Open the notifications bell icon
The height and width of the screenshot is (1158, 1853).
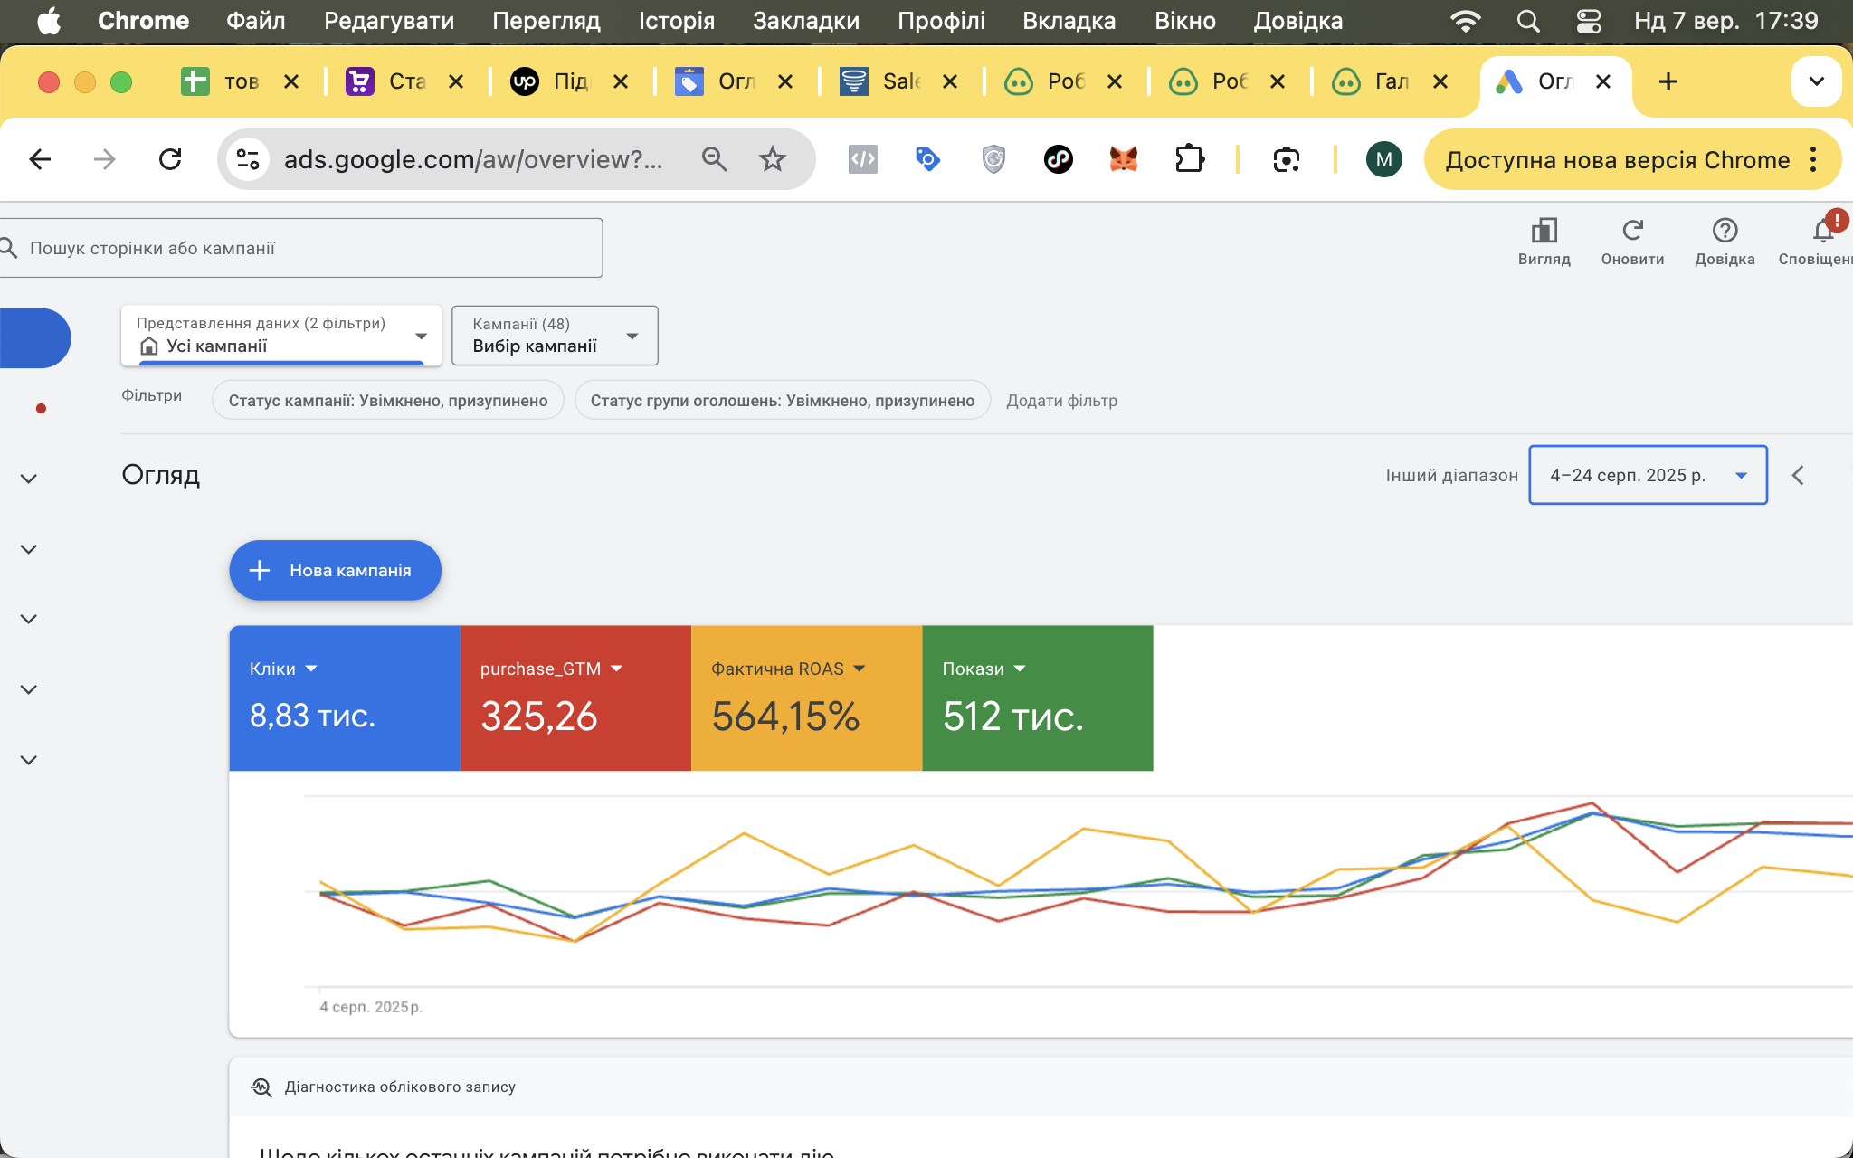[1822, 233]
